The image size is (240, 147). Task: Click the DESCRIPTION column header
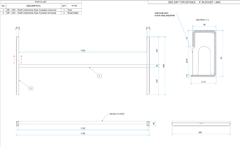(34, 6)
